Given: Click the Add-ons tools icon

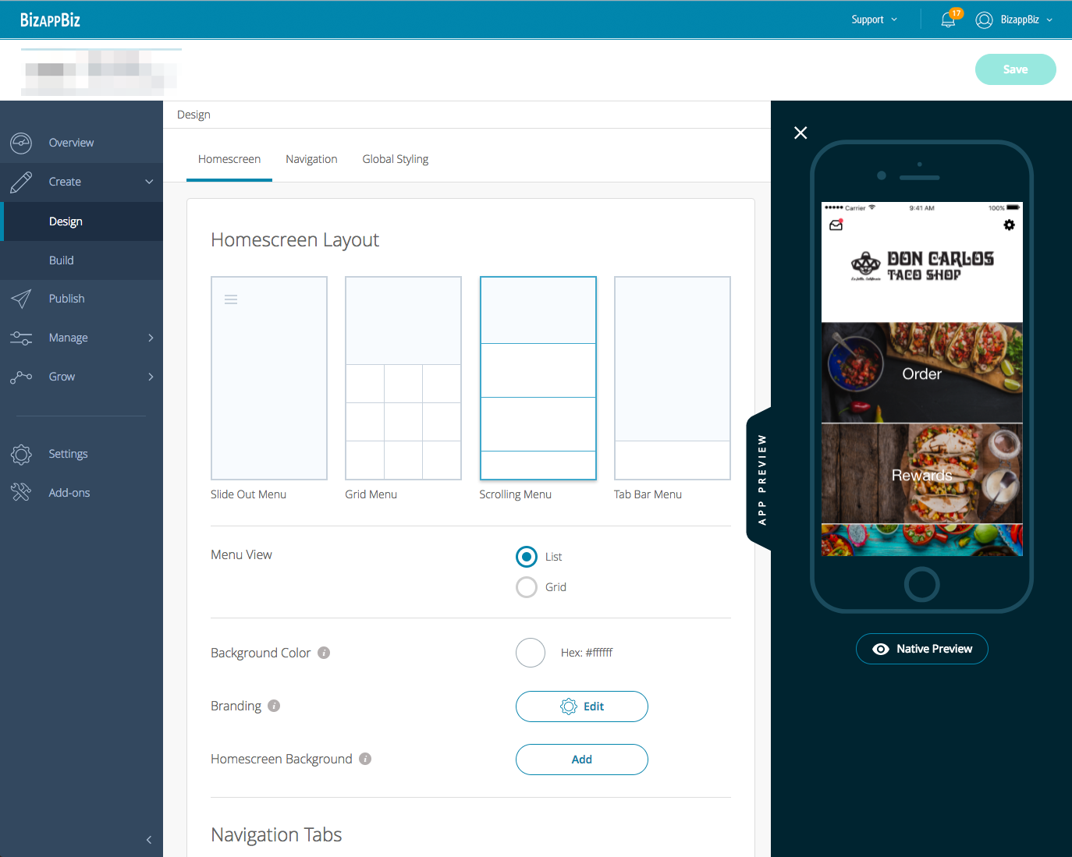Looking at the screenshot, I should (x=21, y=493).
